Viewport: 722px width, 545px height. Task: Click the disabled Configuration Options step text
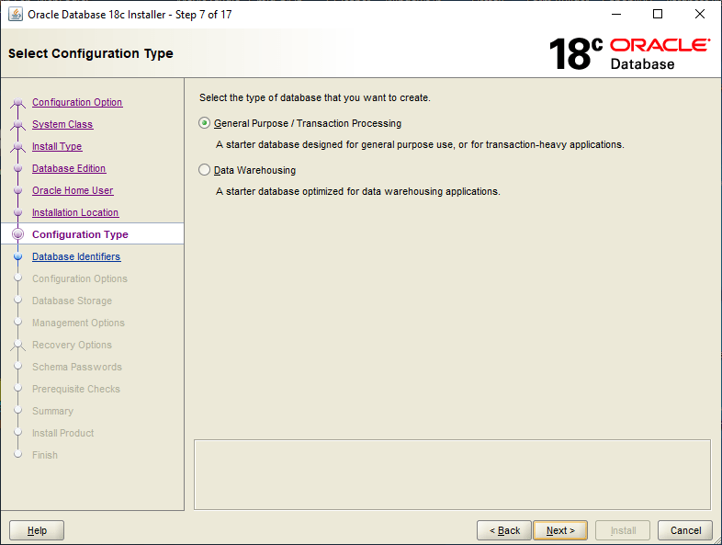[80, 278]
